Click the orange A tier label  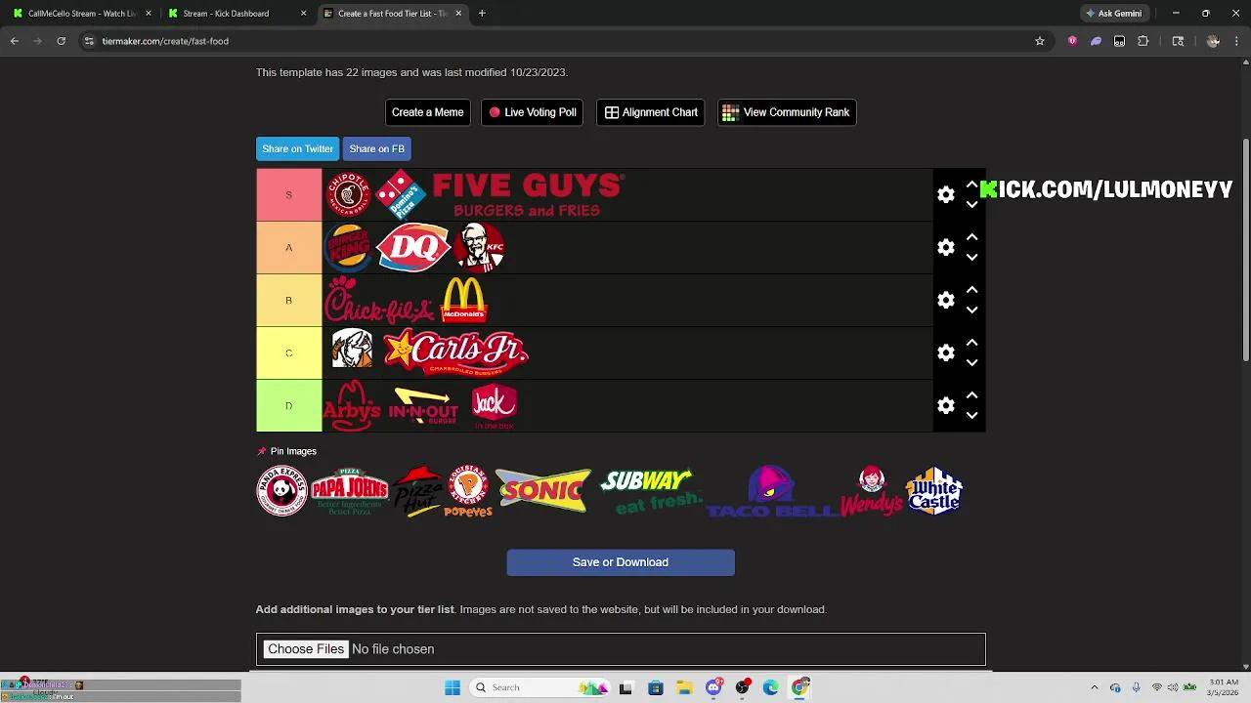click(288, 247)
